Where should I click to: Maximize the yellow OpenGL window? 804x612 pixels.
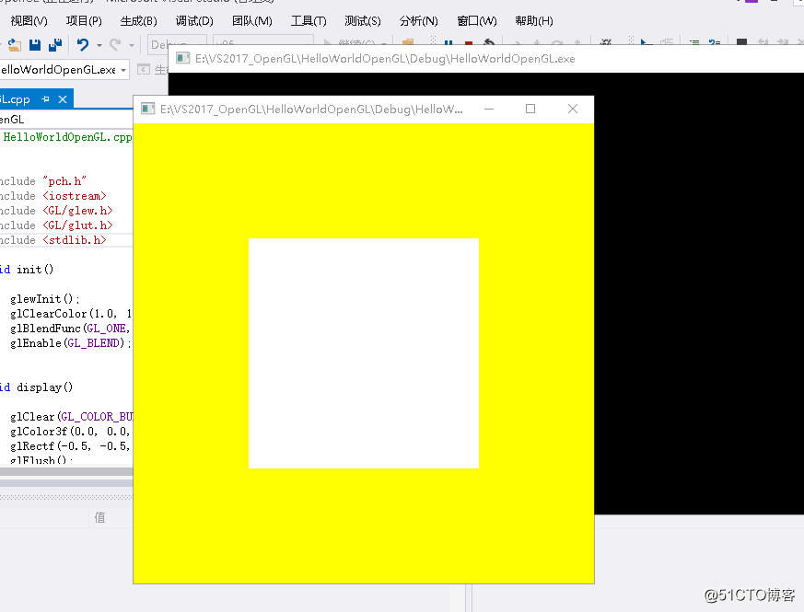530,109
